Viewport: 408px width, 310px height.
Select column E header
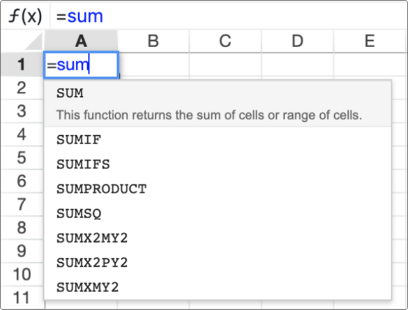(x=370, y=41)
